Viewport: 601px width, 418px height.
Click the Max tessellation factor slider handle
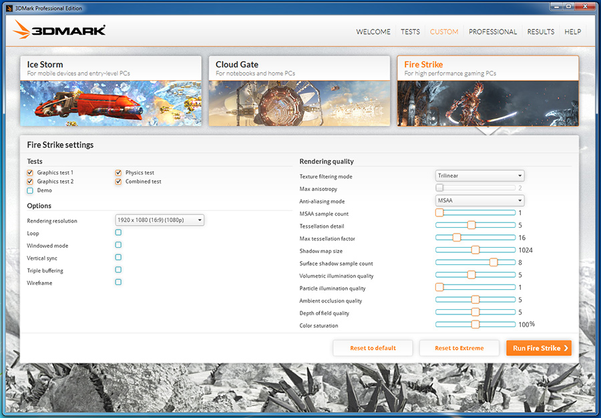(457, 238)
